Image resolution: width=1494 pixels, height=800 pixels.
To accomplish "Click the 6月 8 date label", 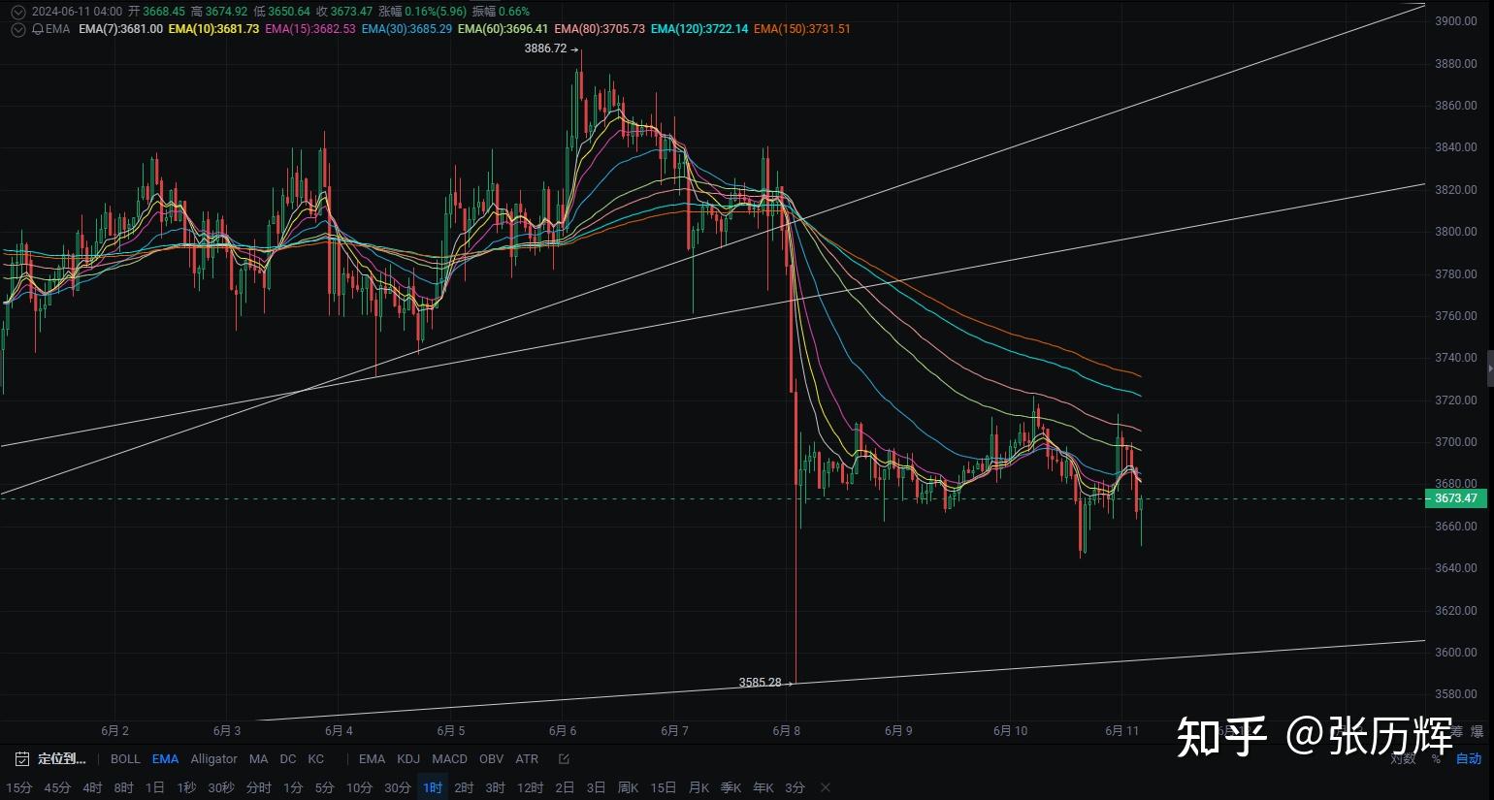I will coord(786,731).
